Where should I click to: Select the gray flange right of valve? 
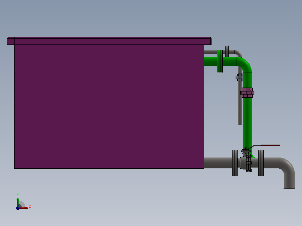coord(261,163)
